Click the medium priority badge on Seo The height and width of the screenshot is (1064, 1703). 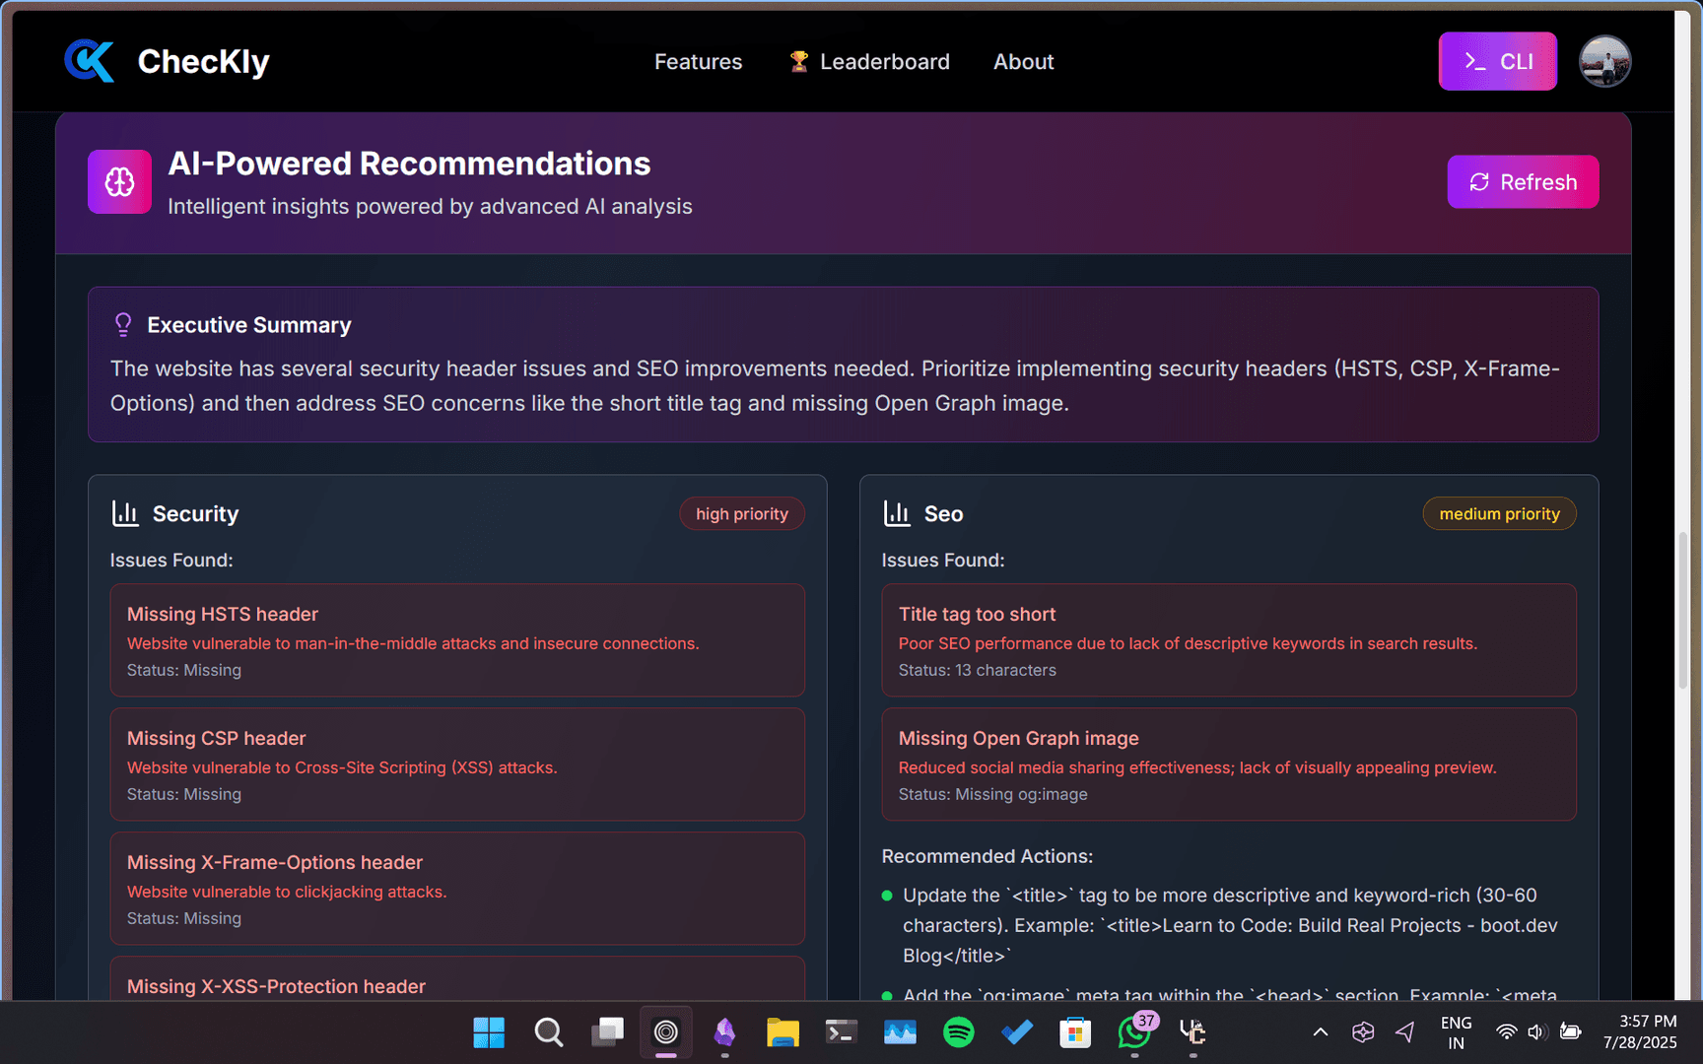1499,514
